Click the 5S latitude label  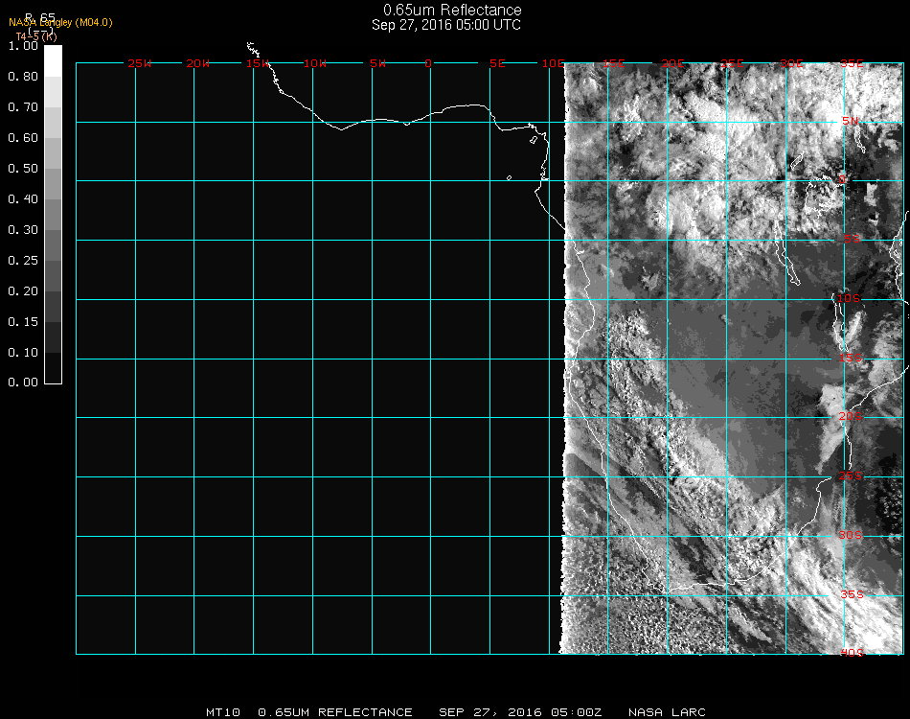click(852, 239)
